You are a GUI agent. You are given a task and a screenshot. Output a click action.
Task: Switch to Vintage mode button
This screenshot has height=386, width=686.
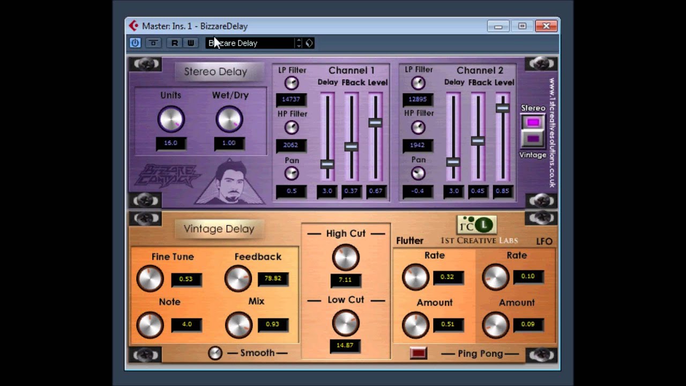(x=533, y=139)
